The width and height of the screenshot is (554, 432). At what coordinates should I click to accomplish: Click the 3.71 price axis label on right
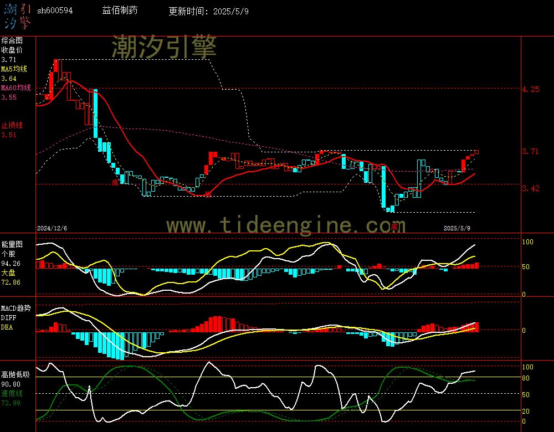(x=531, y=152)
